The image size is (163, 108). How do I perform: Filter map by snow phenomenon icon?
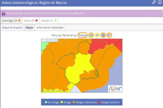click(x=103, y=35)
